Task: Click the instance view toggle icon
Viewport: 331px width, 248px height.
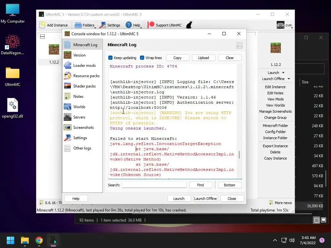Action: click(42, 36)
